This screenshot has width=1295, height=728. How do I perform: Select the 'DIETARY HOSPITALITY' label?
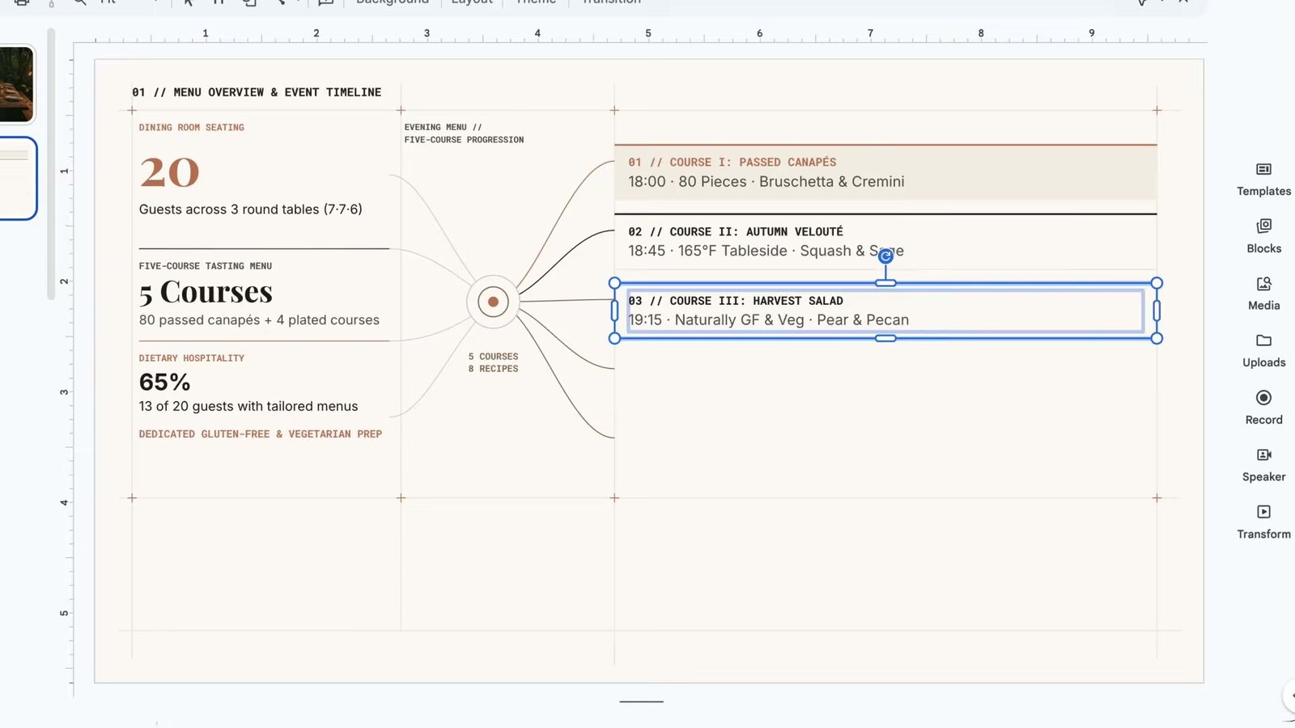pos(191,358)
